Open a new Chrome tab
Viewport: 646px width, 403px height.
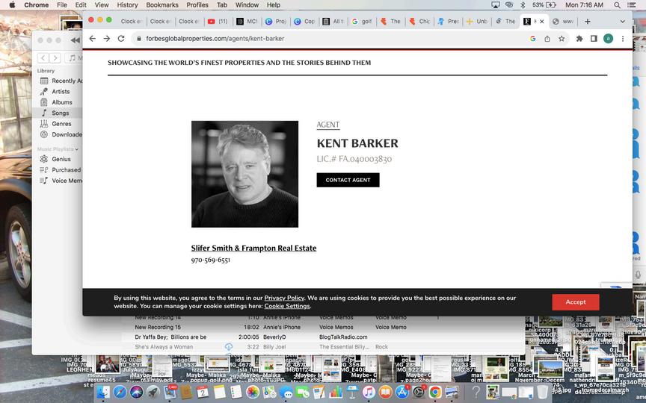click(588, 22)
